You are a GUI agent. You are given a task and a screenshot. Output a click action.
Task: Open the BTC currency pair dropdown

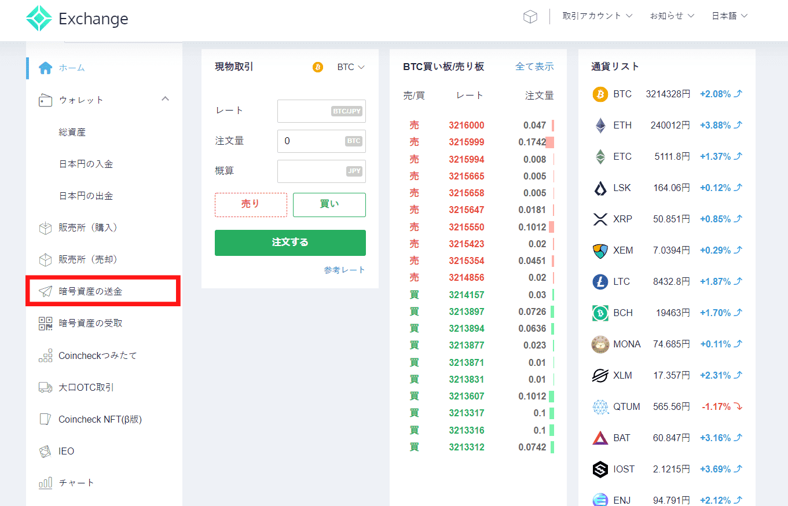351,67
